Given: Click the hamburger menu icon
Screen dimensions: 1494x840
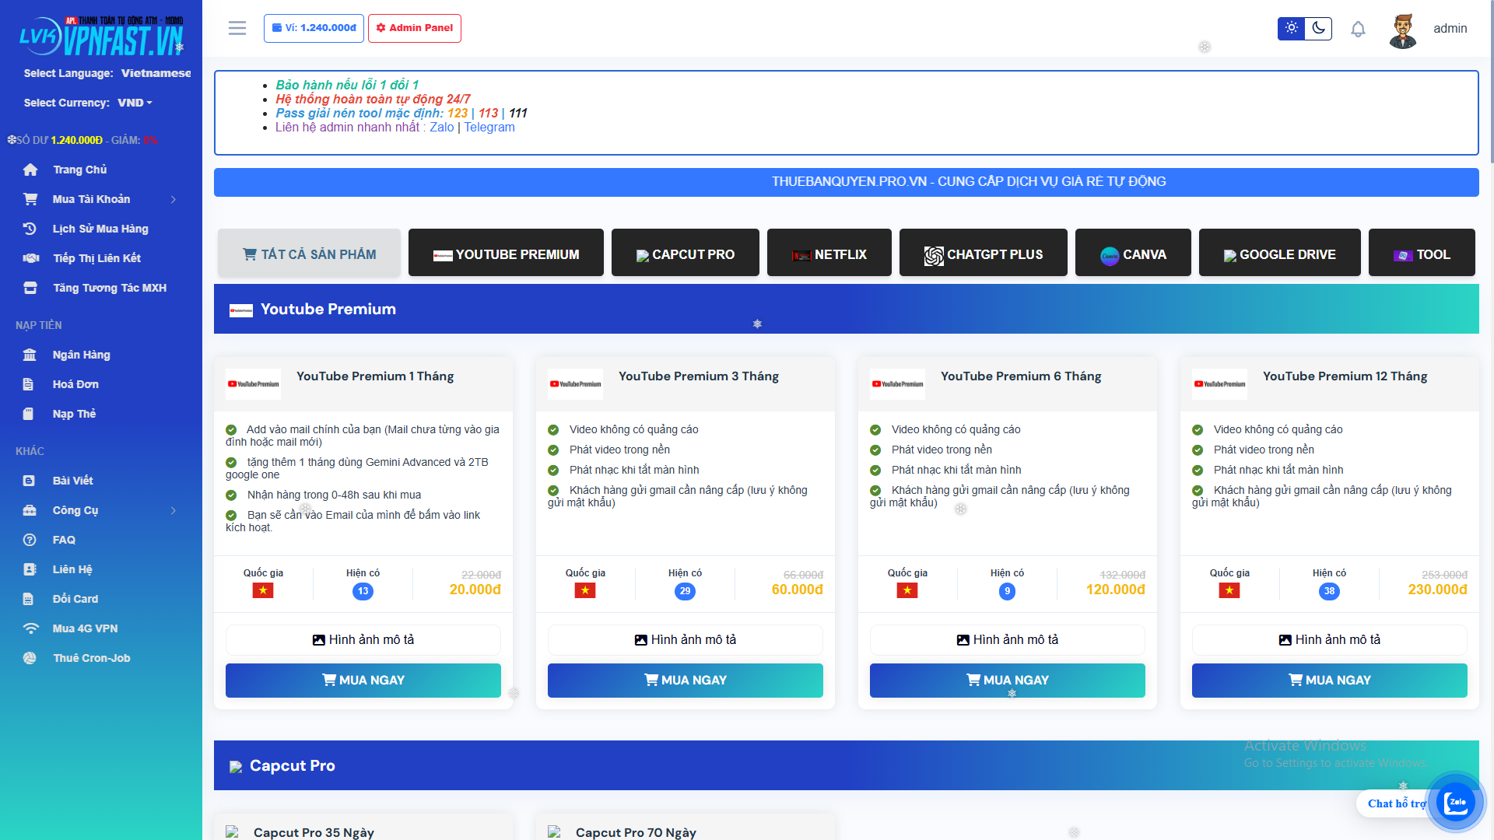Looking at the screenshot, I should coord(237,28).
